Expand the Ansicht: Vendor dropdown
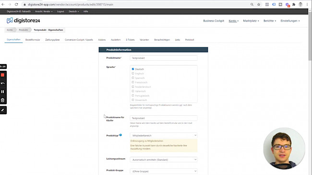The image size is (312, 175). [x=44, y=11]
